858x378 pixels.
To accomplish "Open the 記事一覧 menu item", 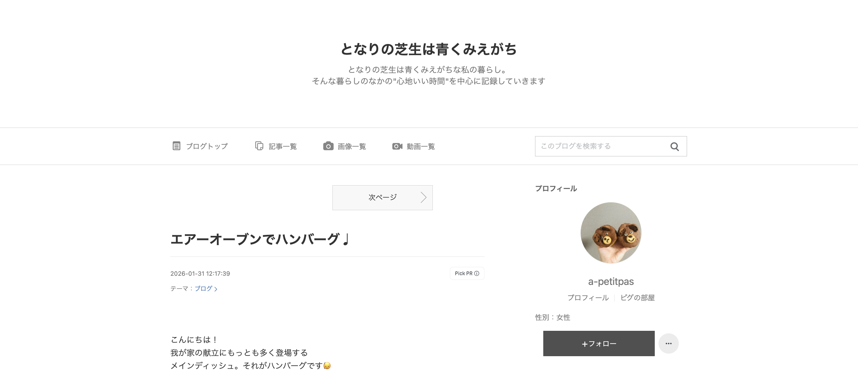I will pyautogui.click(x=282, y=146).
